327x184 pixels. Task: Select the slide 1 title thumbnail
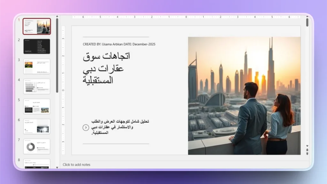pos(36,26)
